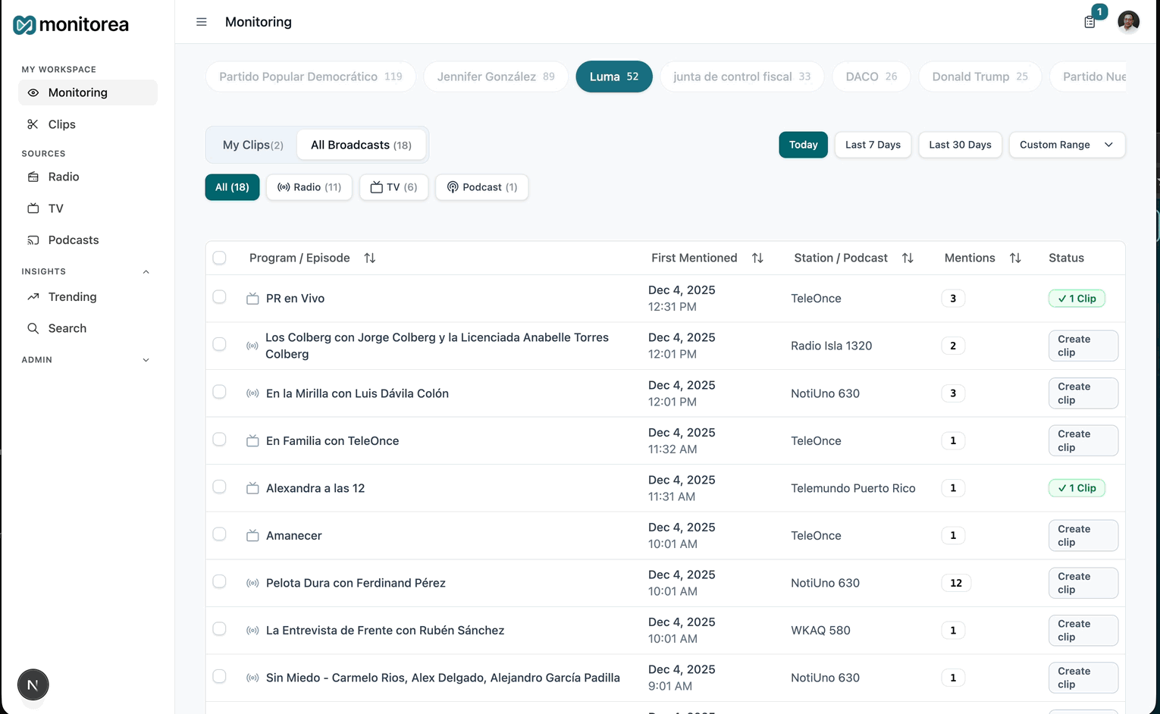This screenshot has height=714, width=1160.
Task: Click the monitorea logo
Action: pyautogui.click(x=71, y=25)
